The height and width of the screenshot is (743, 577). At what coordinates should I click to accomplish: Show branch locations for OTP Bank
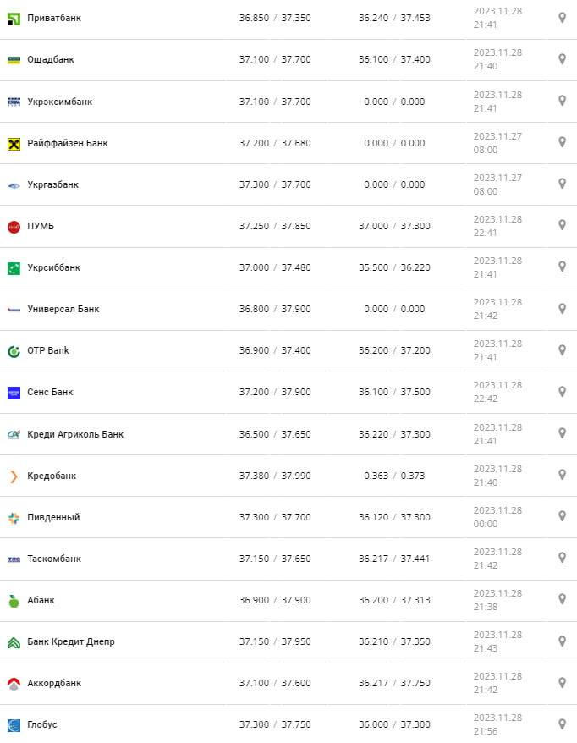point(562,350)
